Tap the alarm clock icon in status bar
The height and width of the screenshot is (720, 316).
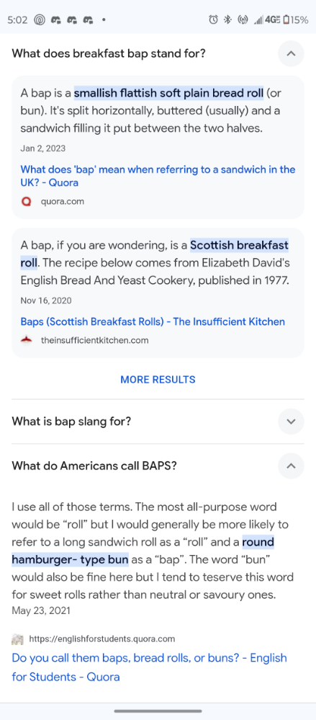[x=213, y=19]
